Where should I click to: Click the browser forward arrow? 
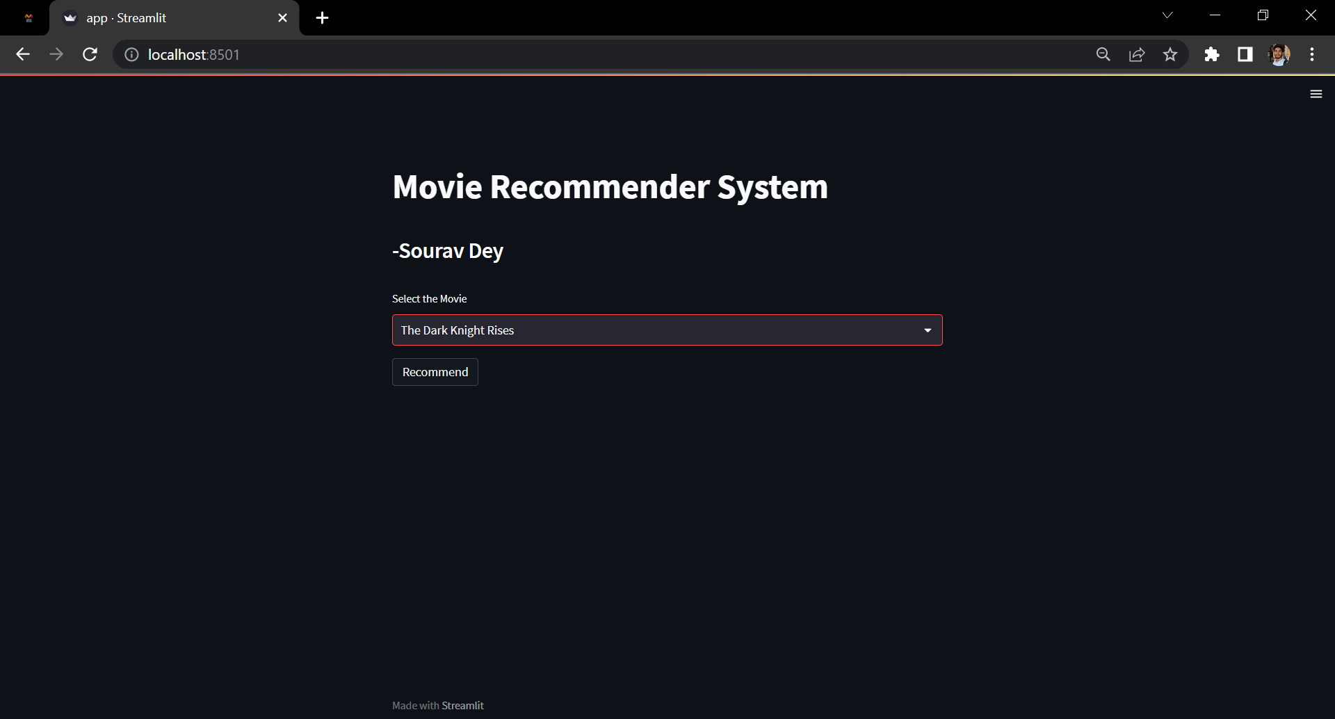[x=56, y=54]
